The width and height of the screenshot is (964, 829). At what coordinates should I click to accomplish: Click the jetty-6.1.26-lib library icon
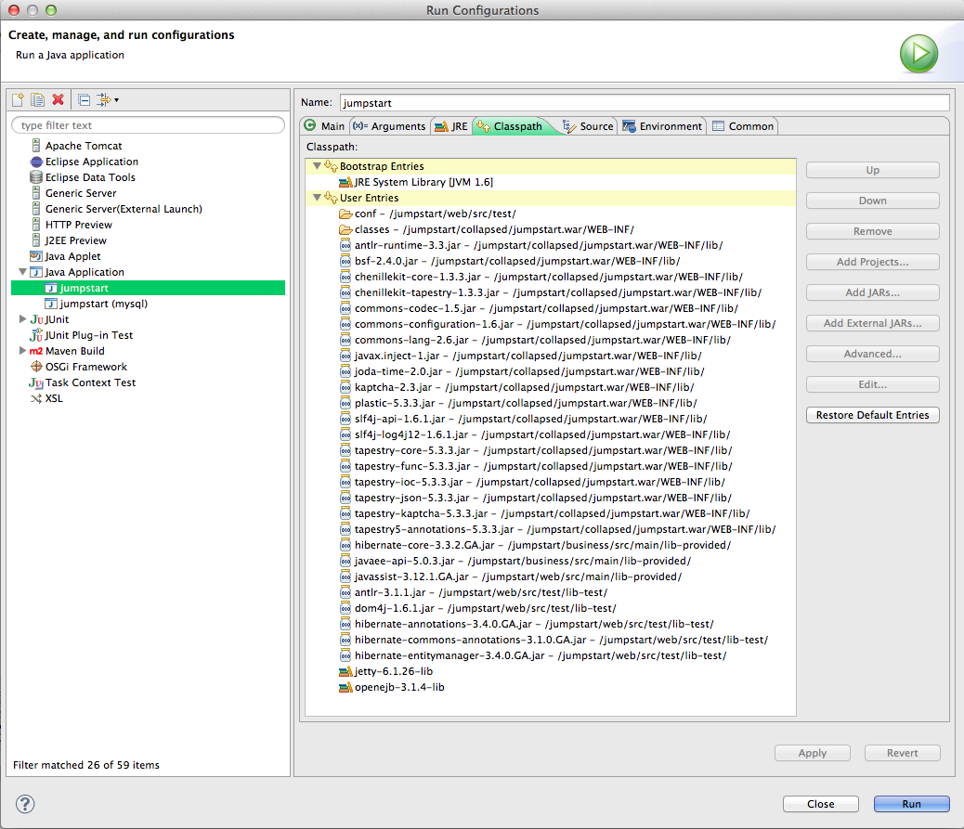(x=345, y=672)
